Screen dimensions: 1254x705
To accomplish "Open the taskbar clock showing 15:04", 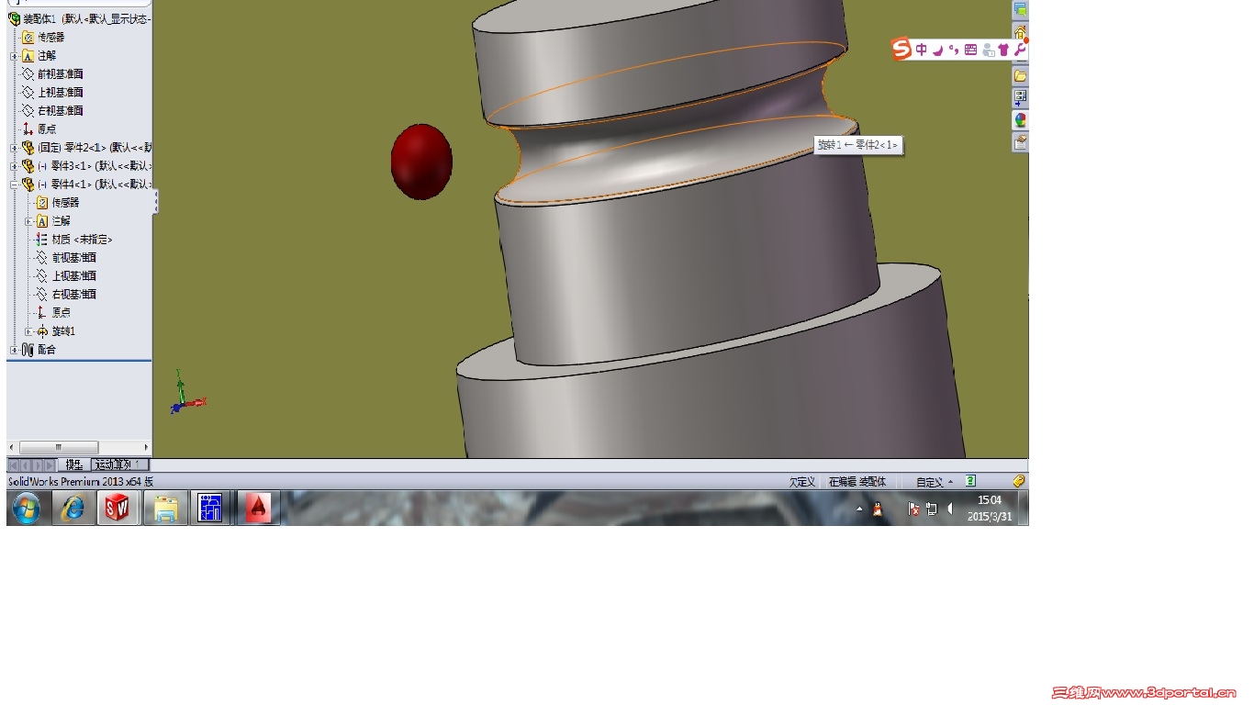I will [990, 508].
